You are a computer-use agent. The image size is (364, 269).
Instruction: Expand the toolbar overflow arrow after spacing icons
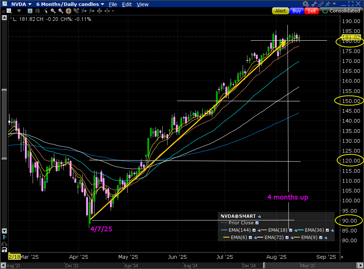(113, 11)
